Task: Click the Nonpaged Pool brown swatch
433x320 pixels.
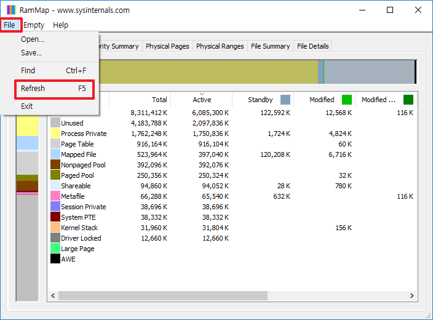Action: 55,165
